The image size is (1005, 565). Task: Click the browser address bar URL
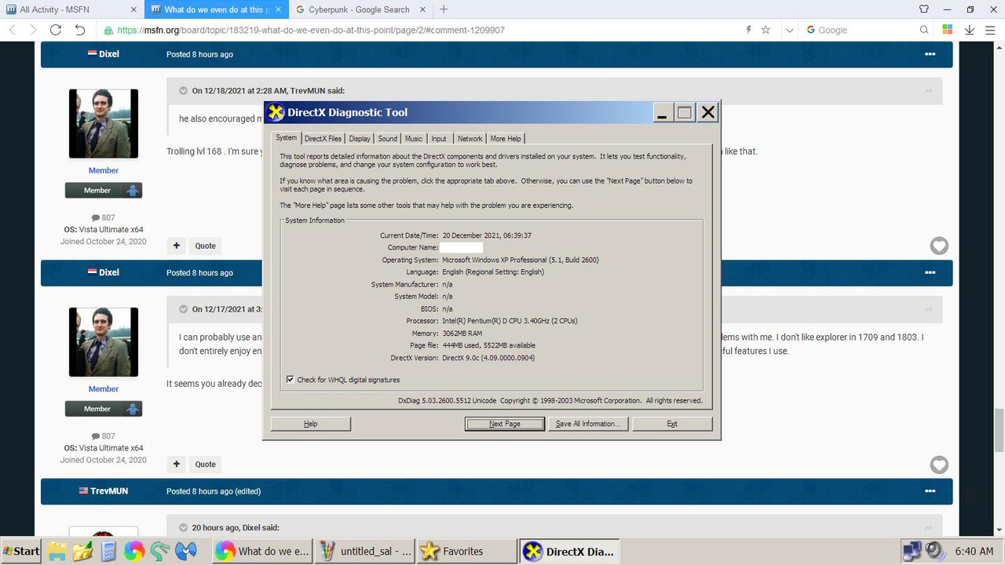(x=310, y=30)
